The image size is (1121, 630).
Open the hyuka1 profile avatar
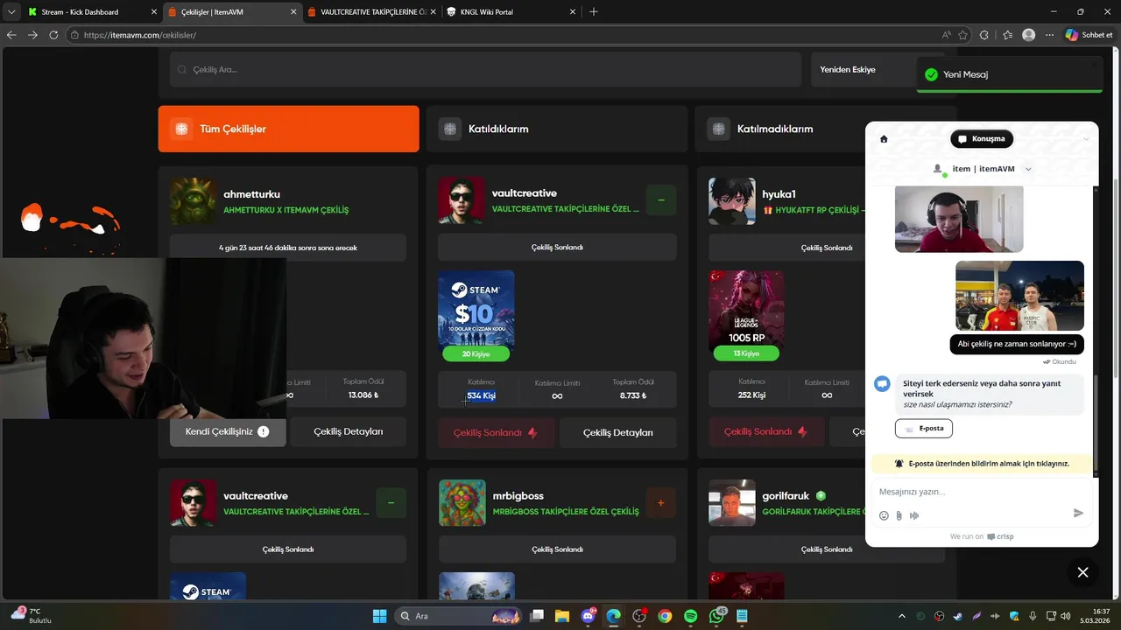pyautogui.click(x=731, y=201)
